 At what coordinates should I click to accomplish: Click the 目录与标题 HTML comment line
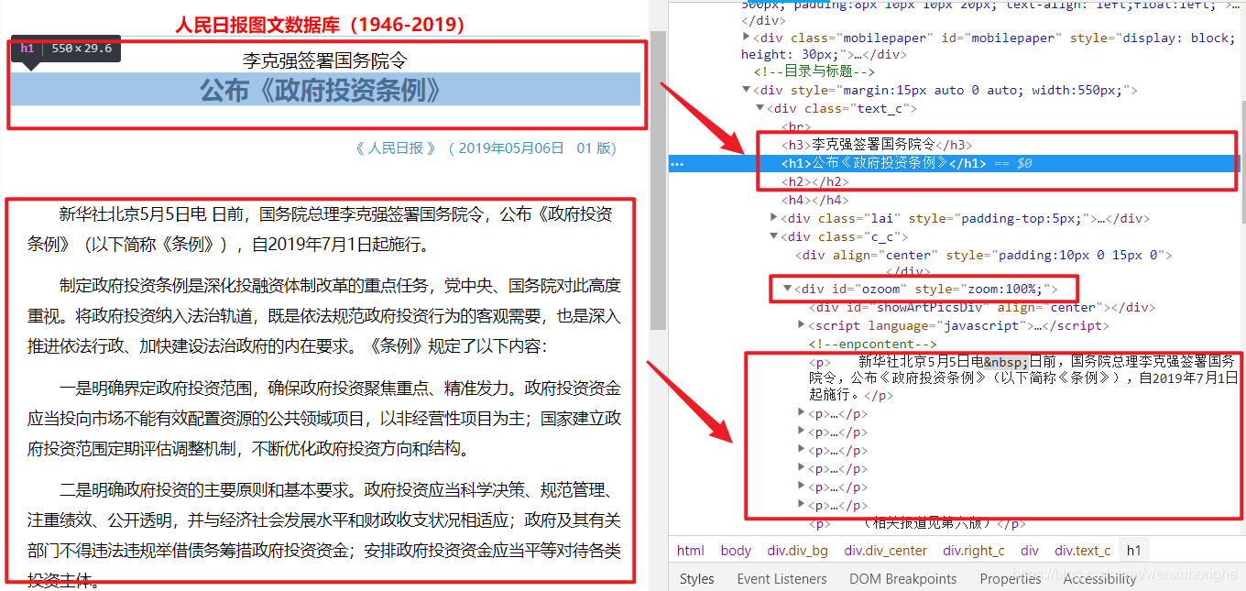(814, 71)
